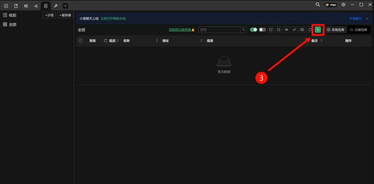The image size is (374, 184).
Task: Click the key/wrench icon in top bar
Action: coord(56,6)
